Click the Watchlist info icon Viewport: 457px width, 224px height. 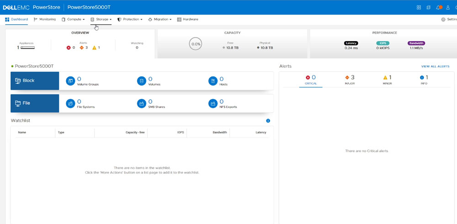(x=268, y=121)
